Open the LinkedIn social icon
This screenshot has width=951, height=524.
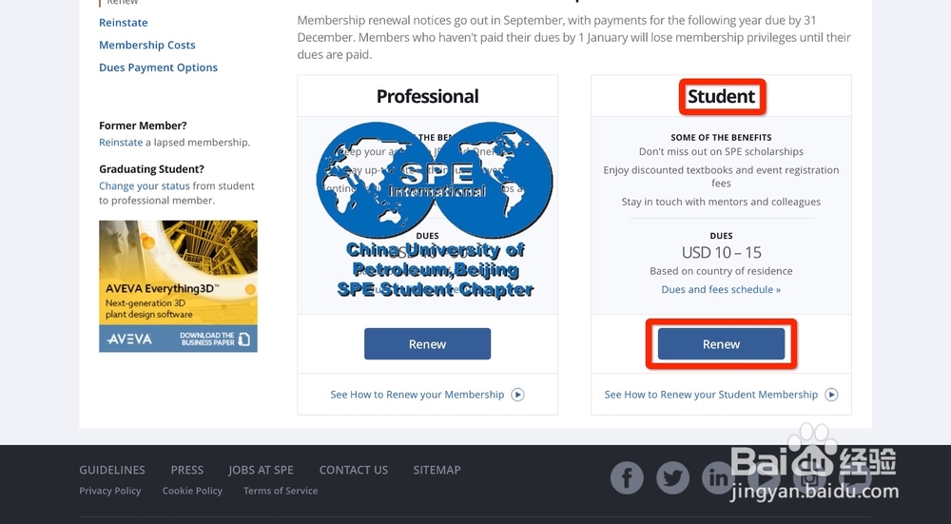[x=718, y=477]
